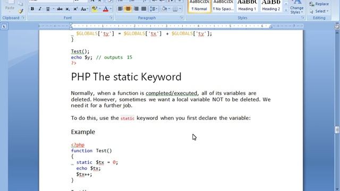This screenshot has width=340, height=191.
Task: Apply the Heading 2 style
Action: [x=271, y=6]
